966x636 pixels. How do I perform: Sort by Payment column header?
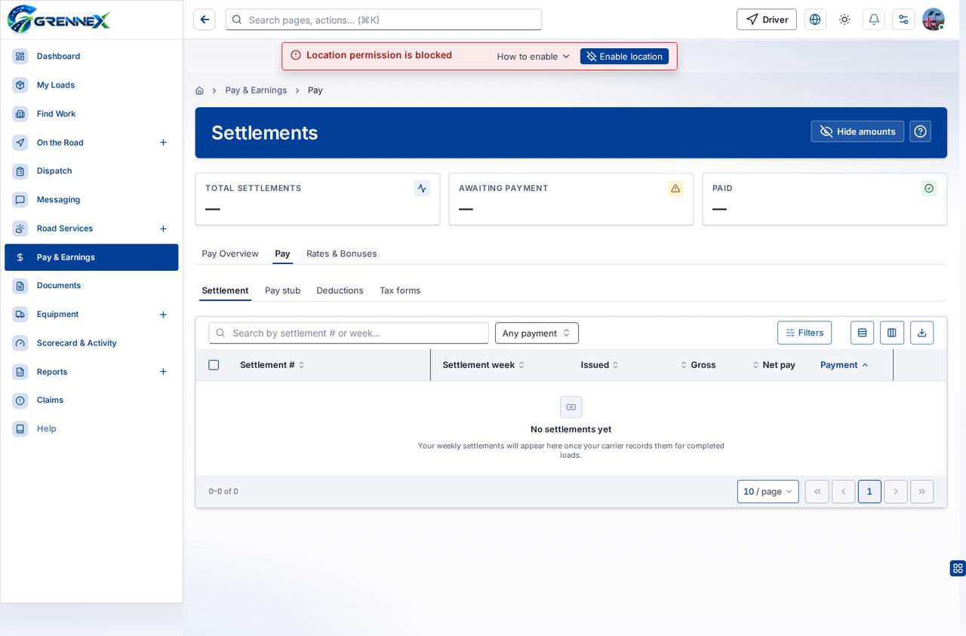[x=844, y=365]
